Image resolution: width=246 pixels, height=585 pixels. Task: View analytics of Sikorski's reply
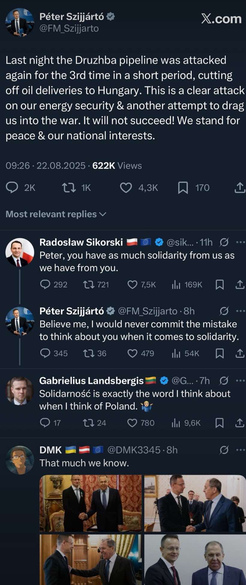click(x=176, y=285)
